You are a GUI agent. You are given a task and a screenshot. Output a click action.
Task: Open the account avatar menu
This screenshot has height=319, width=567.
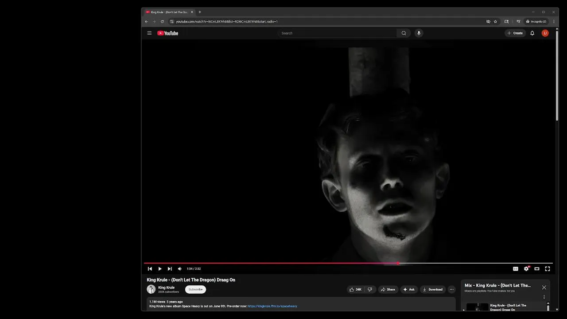point(545,33)
